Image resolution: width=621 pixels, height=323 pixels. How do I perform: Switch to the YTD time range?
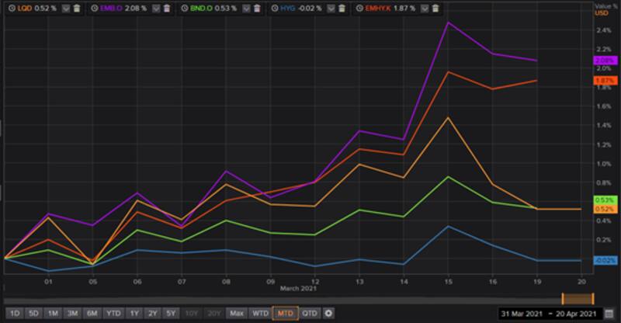click(x=113, y=313)
